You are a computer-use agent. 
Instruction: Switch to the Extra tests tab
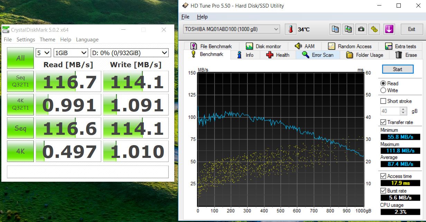point(400,46)
